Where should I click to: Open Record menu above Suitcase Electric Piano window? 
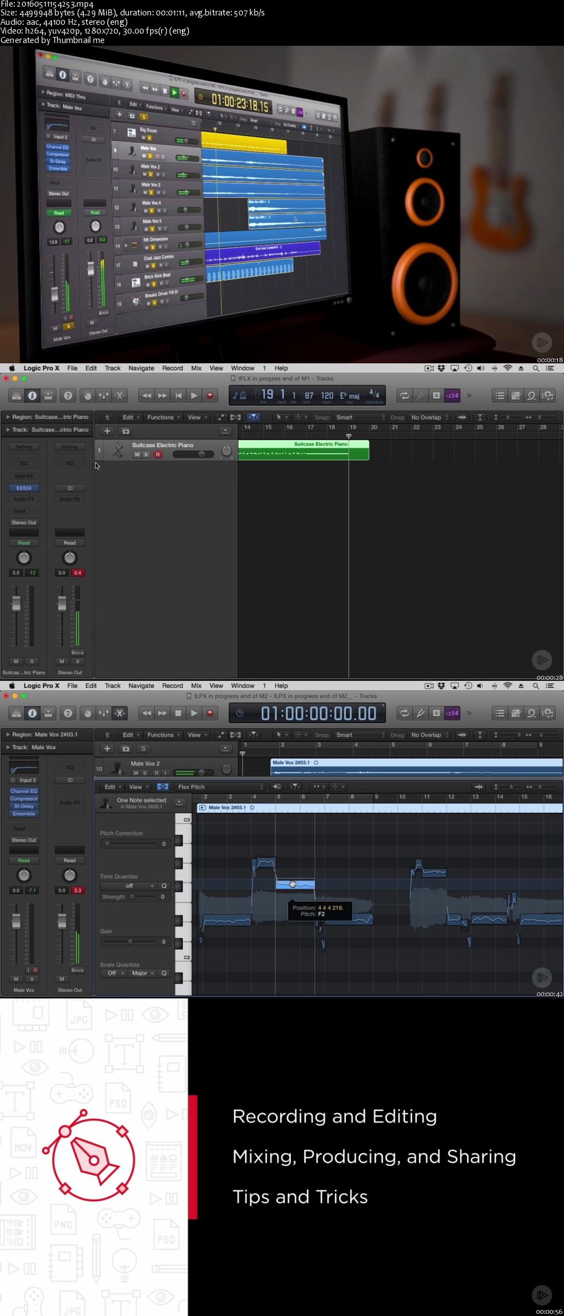[172, 368]
